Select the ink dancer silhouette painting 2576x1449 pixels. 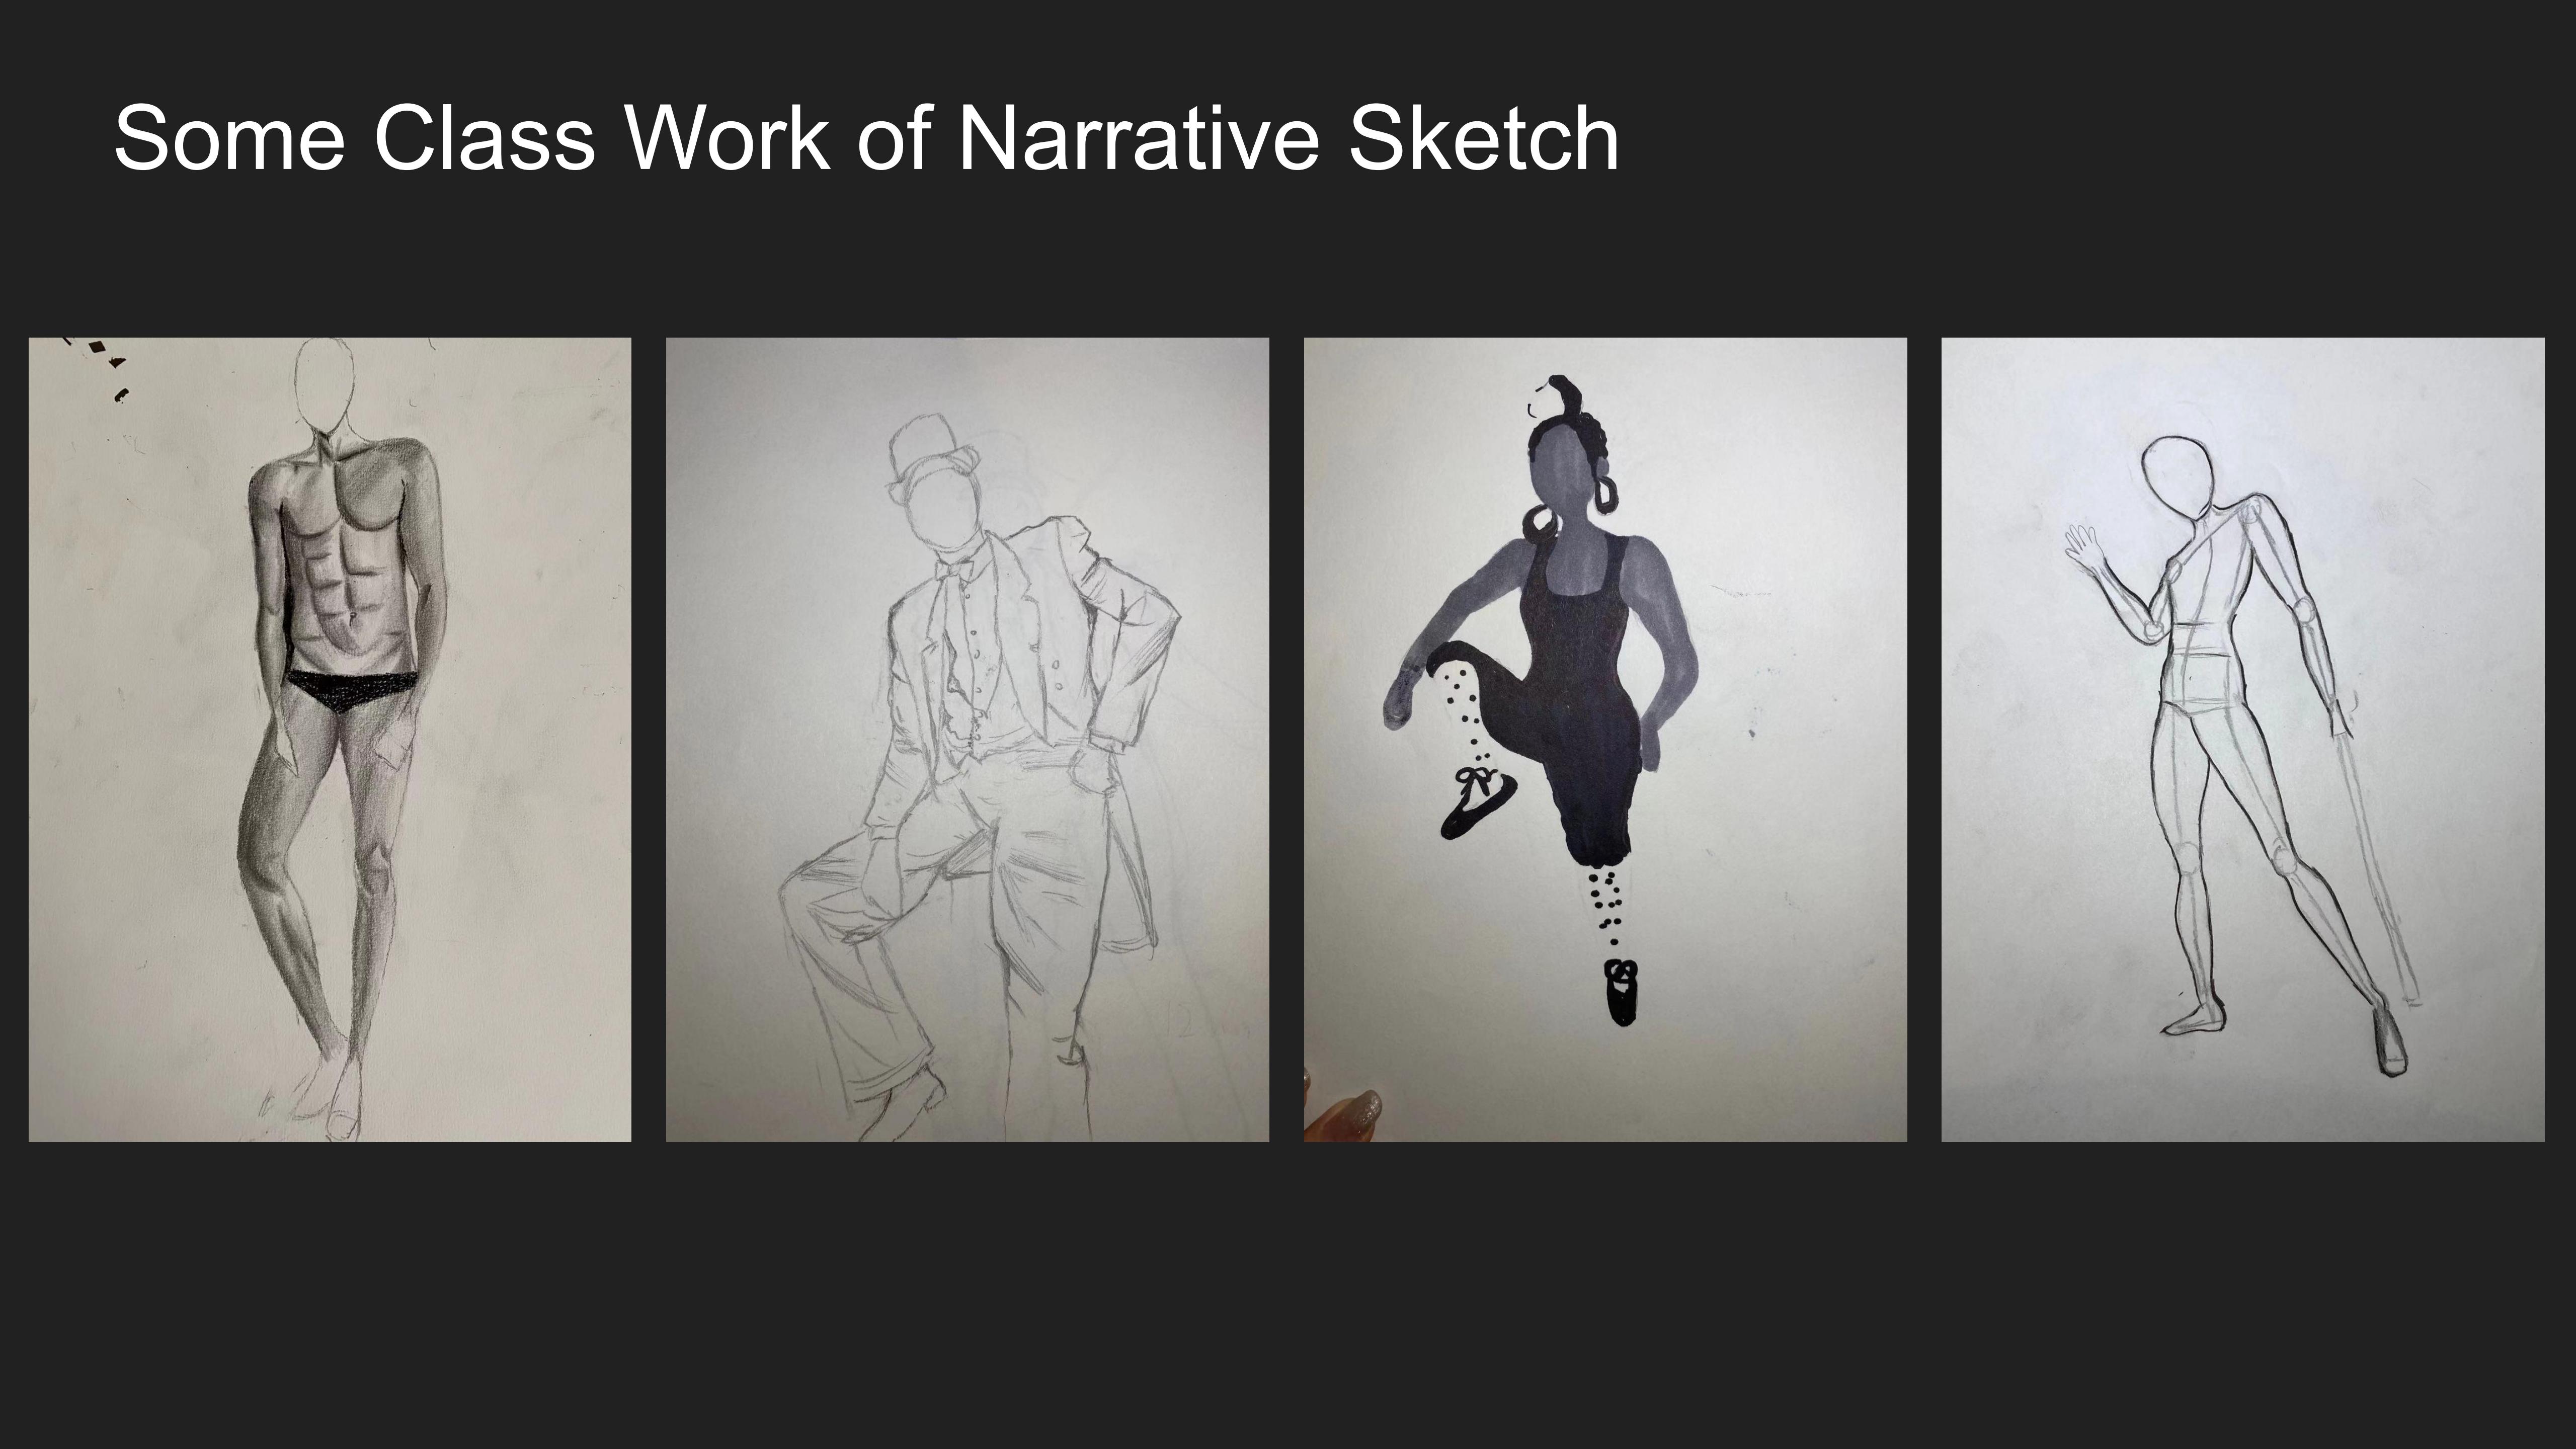[1605, 739]
